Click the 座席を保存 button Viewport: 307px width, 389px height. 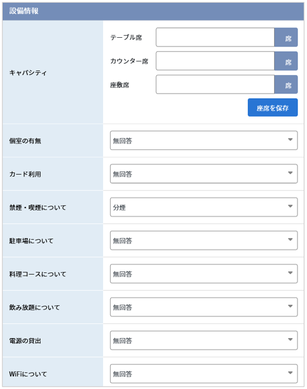tap(272, 107)
